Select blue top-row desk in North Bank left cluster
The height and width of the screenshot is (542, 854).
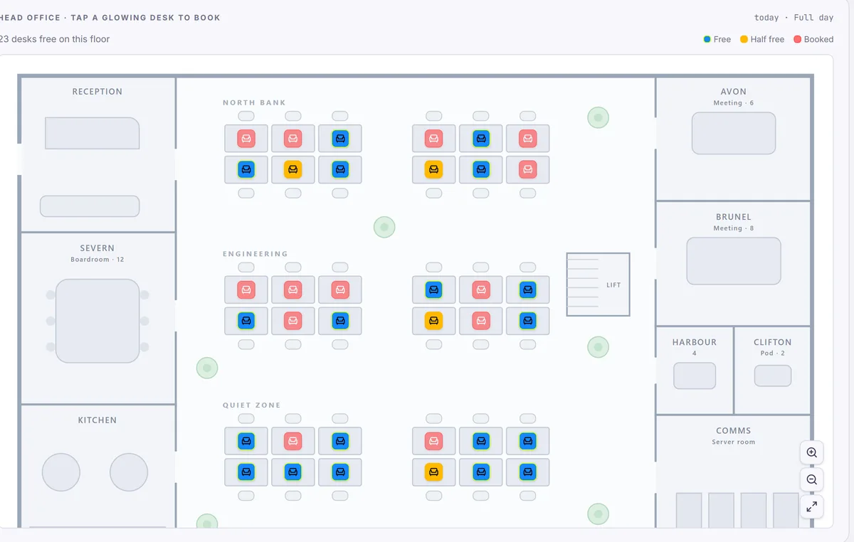pyautogui.click(x=340, y=139)
